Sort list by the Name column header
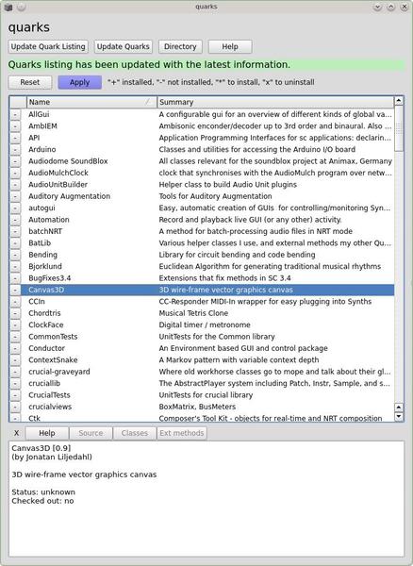Screen dimensions: 413x566 pos(91,102)
